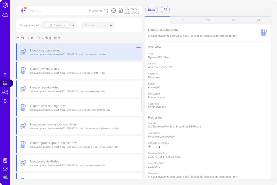
Task: Toggle the A-Z sort order icon
Action: pyautogui.click(x=106, y=10)
